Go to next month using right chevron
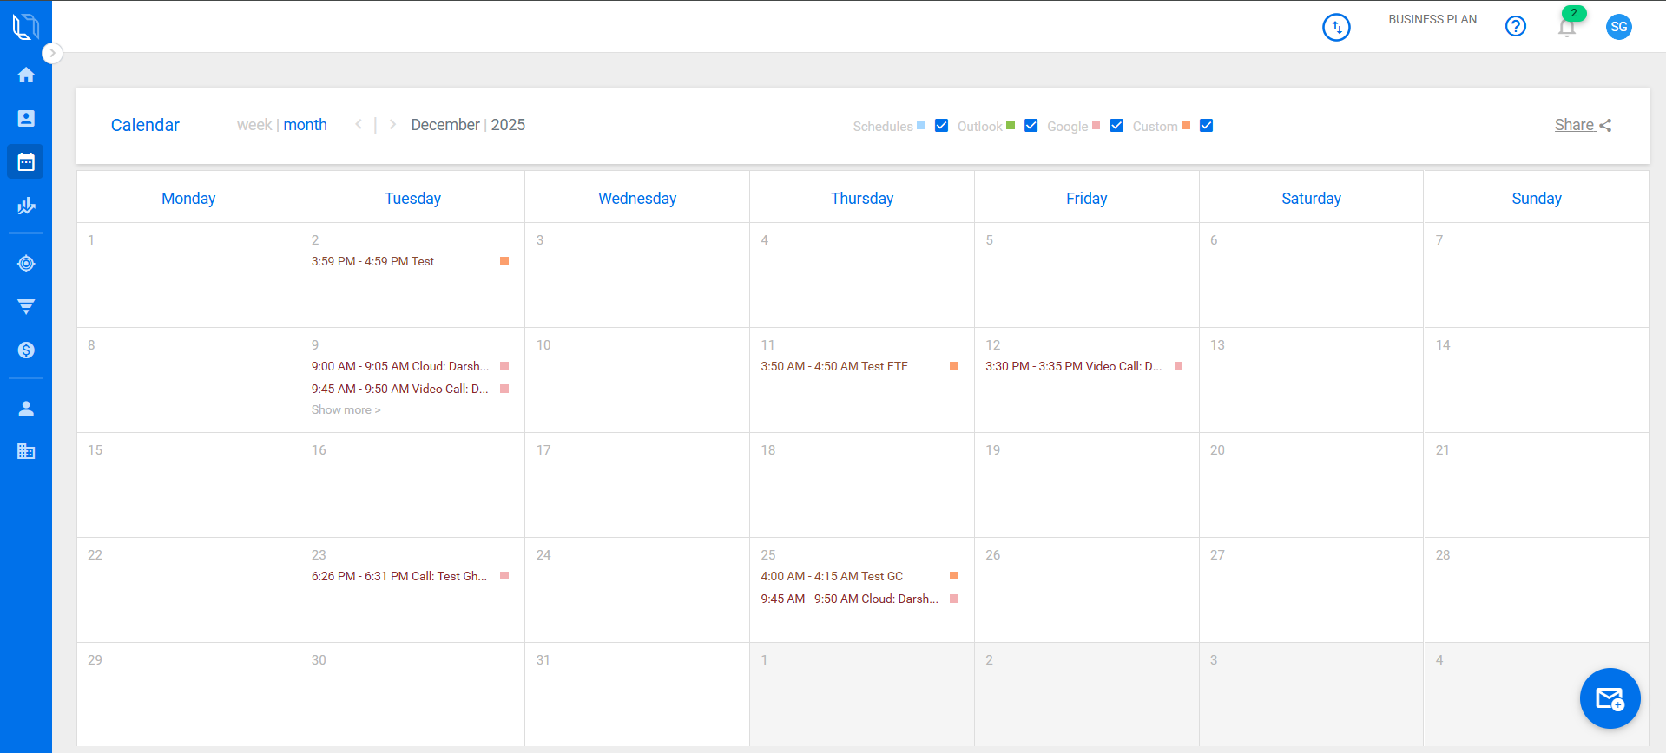The image size is (1666, 753). pyautogui.click(x=392, y=125)
